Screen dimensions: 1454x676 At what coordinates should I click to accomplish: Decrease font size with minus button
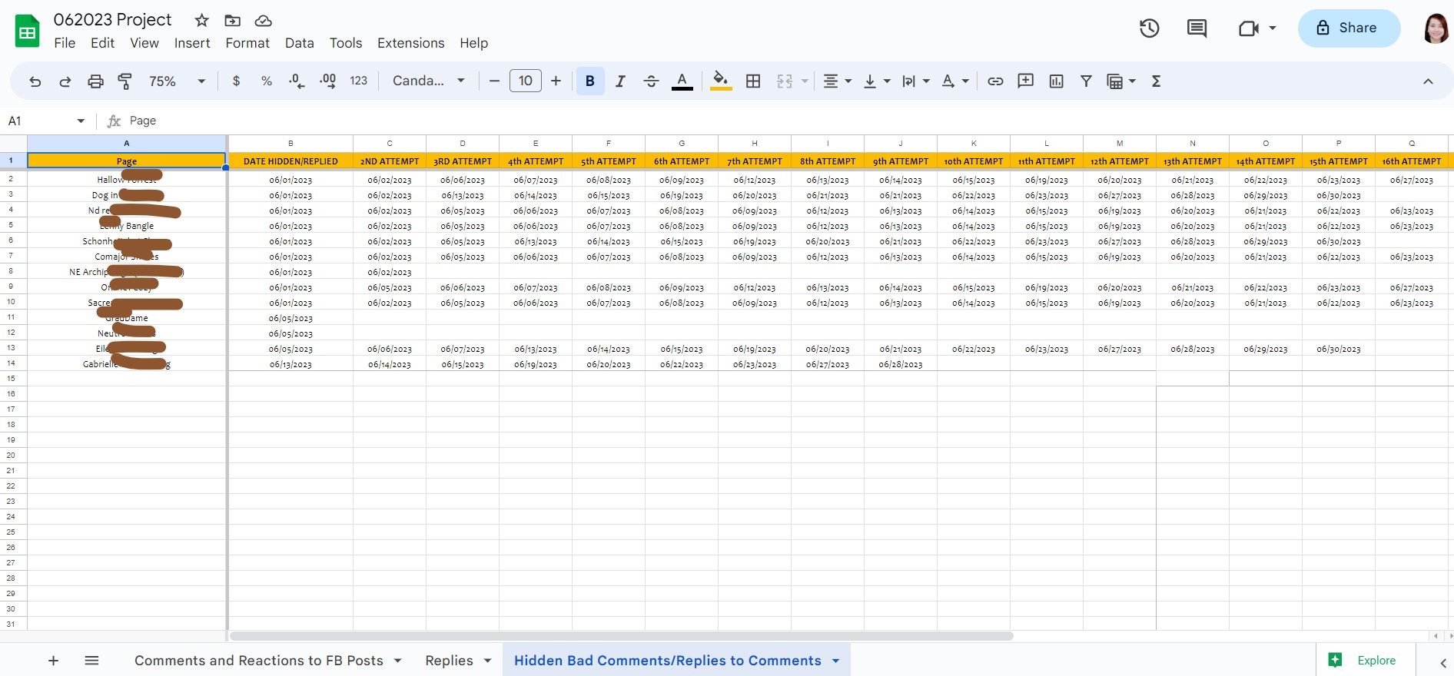click(494, 81)
